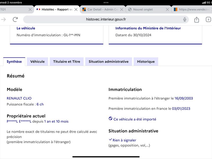212x159 pixels.
Task: Tap owner name P*****L E******L
Action: click(19, 121)
